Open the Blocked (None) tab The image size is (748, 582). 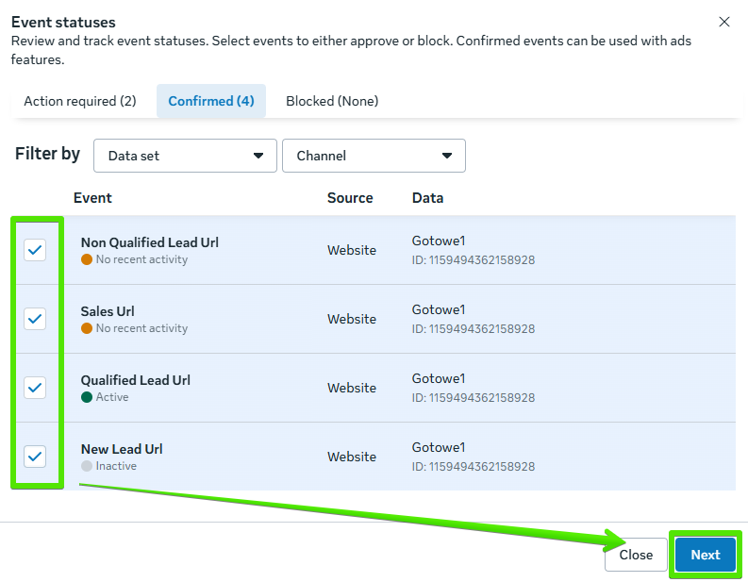click(x=332, y=101)
